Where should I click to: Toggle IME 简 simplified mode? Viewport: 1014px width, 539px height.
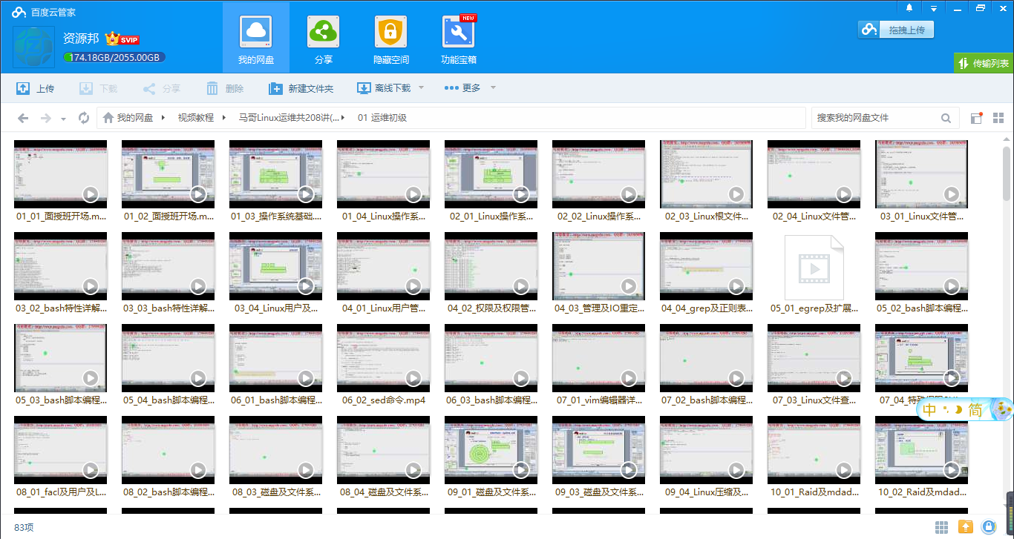[975, 410]
